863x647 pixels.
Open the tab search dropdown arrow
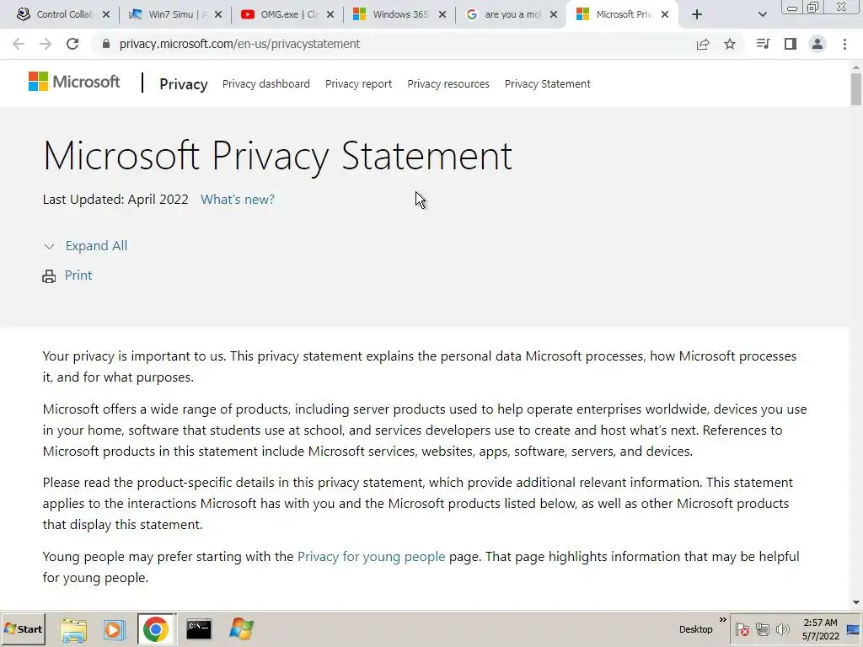coord(763,14)
